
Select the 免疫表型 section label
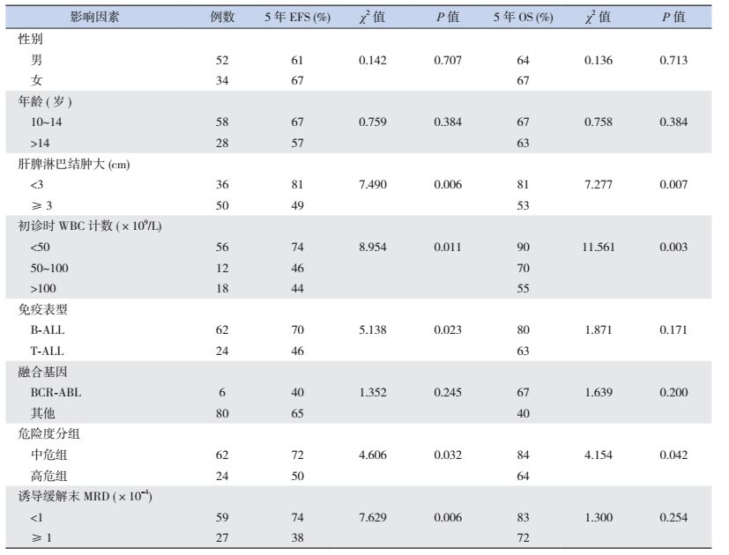tap(43, 309)
